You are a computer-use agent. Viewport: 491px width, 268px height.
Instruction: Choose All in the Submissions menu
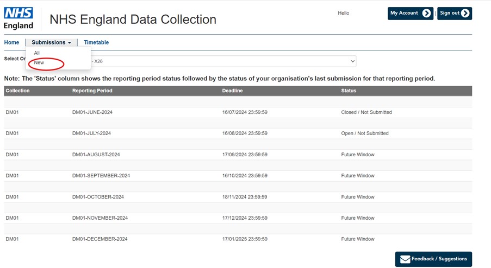pyautogui.click(x=36, y=53)
